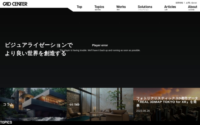Click the player trouble description text
The height and width of the screenshot is (125, 200).
tap(100, 50)
